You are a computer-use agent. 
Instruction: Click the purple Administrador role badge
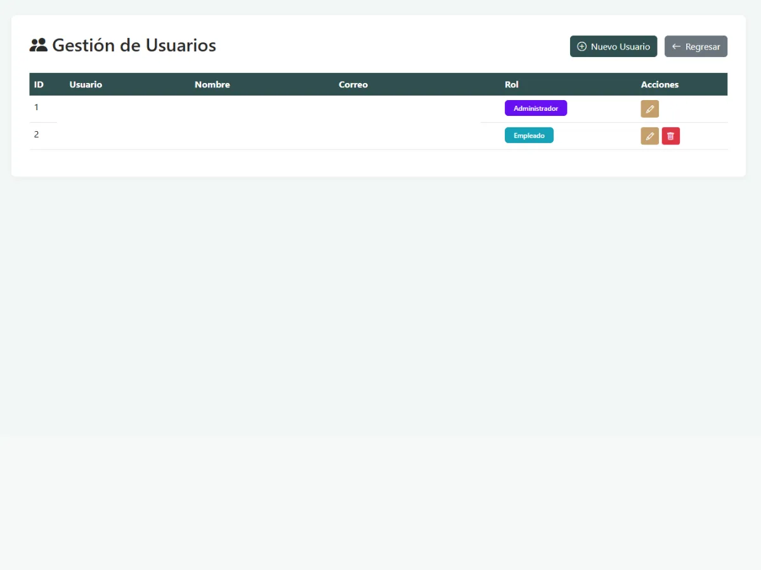(x=536, y=108)
